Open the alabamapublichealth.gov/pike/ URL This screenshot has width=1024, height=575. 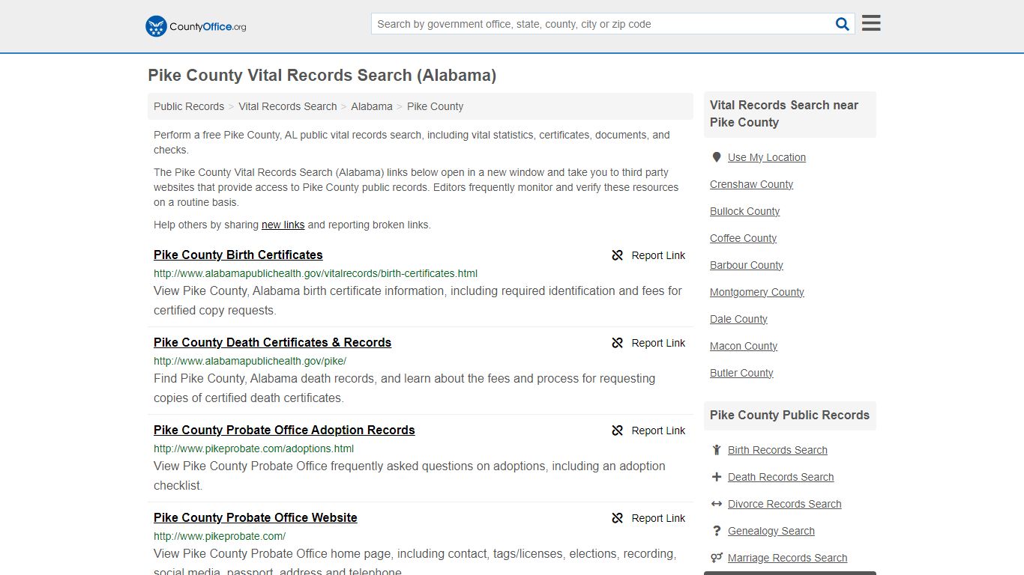coord(250,361)
